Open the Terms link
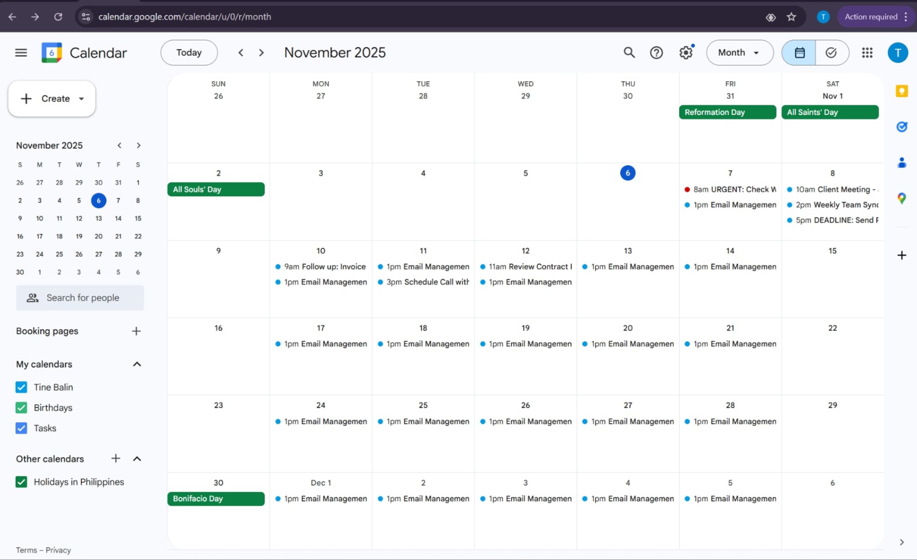The image size is (917, 560). (x=26, y=550)
